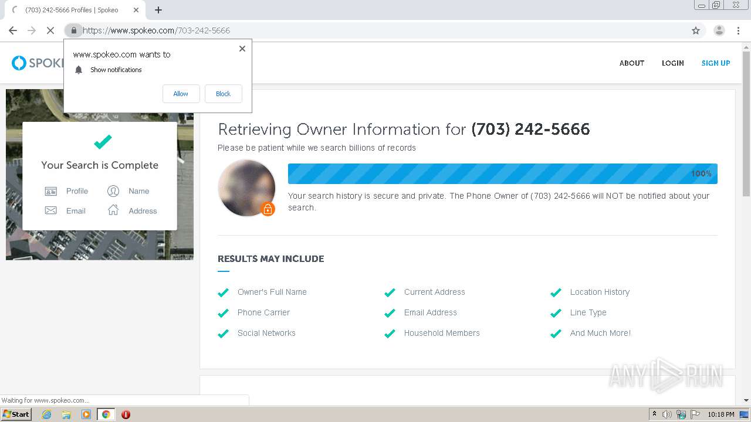This screenshot has height=422, width=751.
Task: Click the notification bell icon
Action: tap(79, 70)
